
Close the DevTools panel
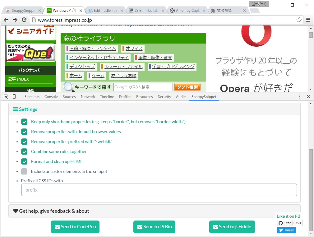coord(308,96)
